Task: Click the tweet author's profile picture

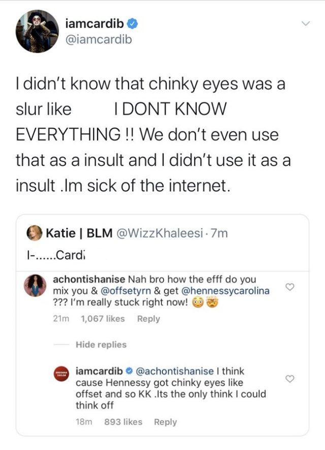Action: [x=37, y=31]
